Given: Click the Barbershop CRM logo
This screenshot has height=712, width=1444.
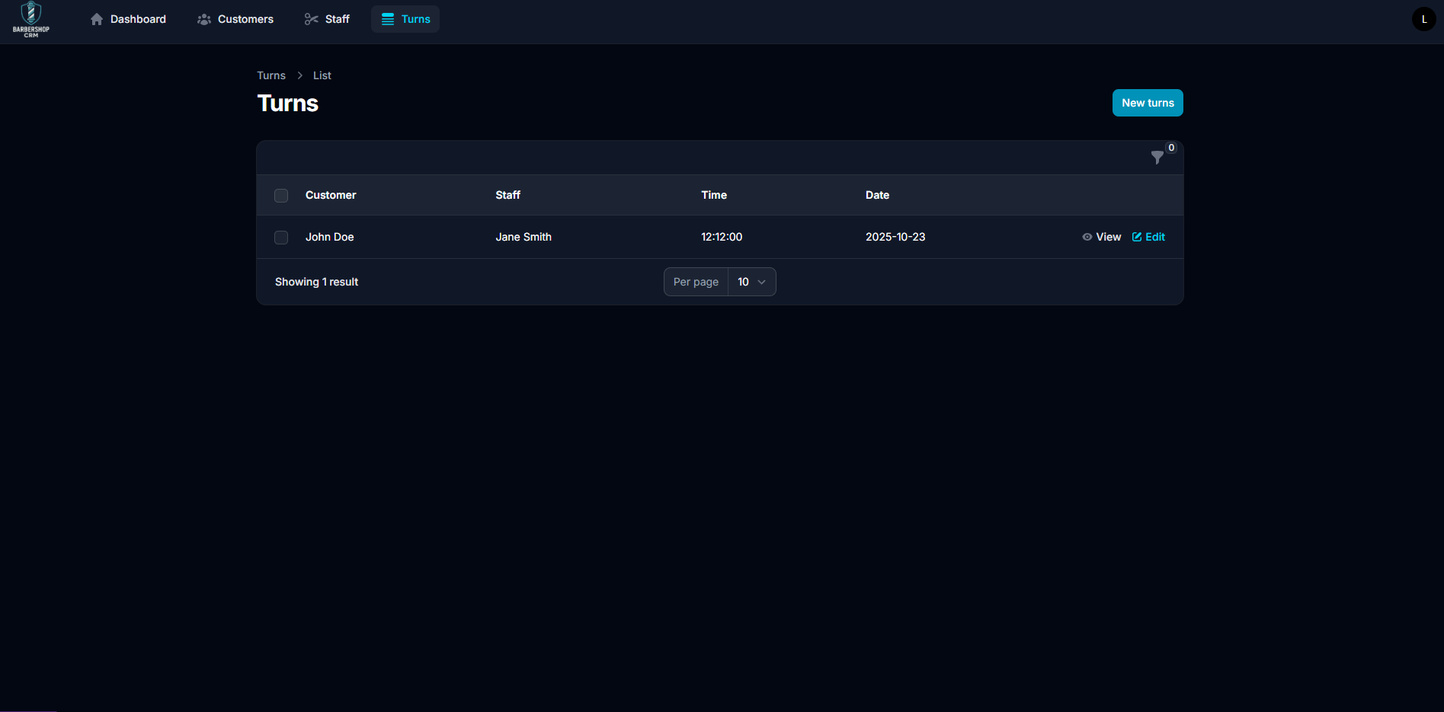Looking at the screenshot, I should [x=30, y=19].
